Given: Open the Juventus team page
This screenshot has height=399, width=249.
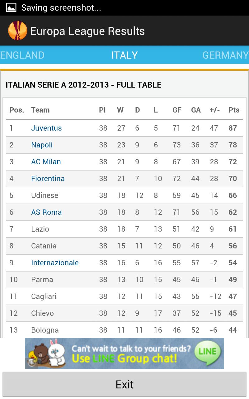Looking at the screenshot, I should point(46,128).
